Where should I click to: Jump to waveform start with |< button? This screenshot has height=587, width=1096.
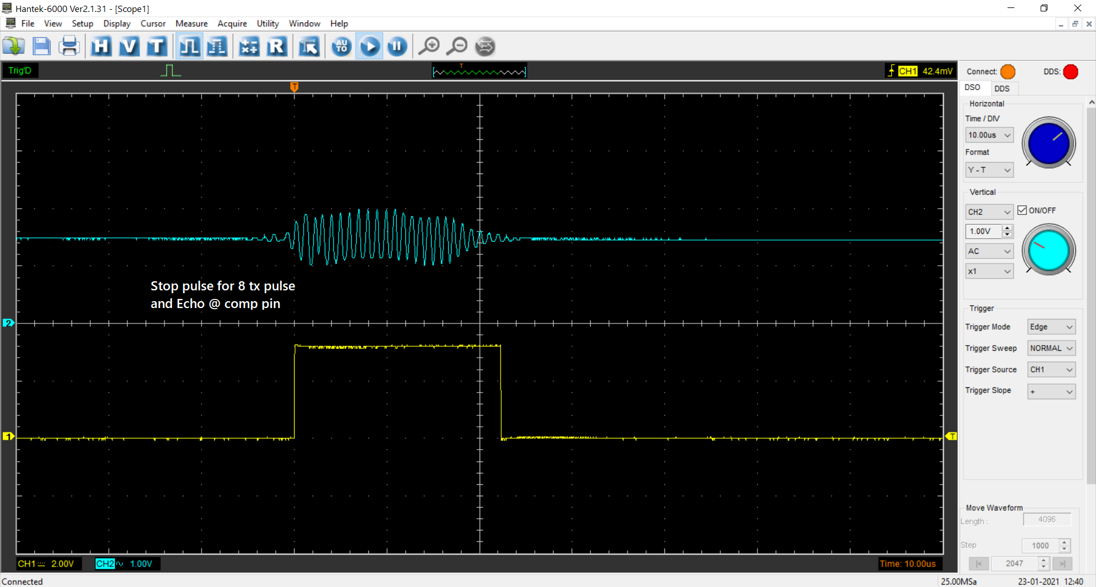(978, 564)
